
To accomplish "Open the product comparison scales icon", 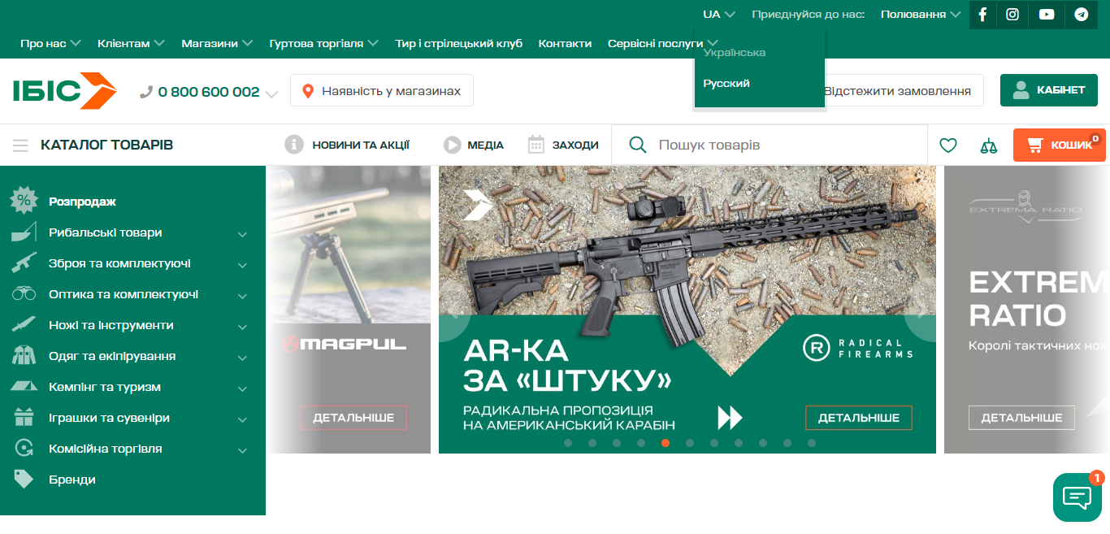I will pos(988,145).
